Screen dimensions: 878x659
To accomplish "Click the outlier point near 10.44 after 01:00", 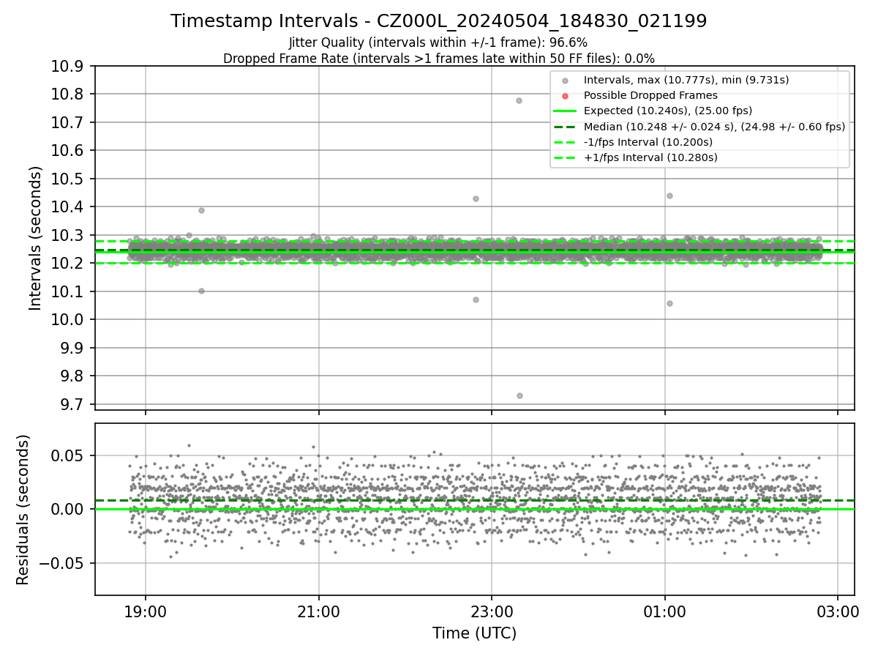I will tap(669, 196).
